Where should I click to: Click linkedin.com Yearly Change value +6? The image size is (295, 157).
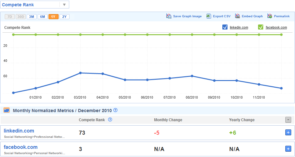233,133
